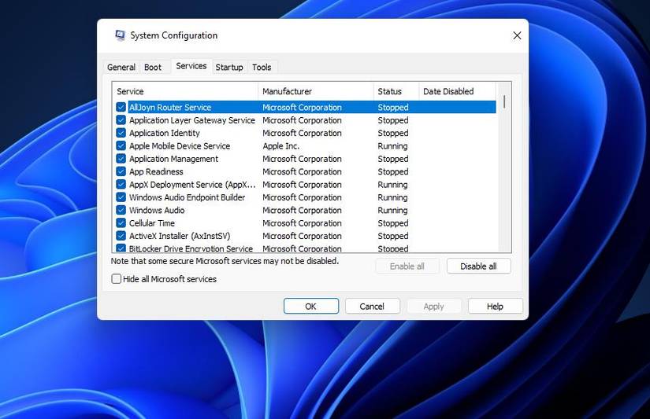The width and height of the screenshot is (650, 419).
Task: Select Windows Audio Endpoint Builder name
Action: point(187,197)
